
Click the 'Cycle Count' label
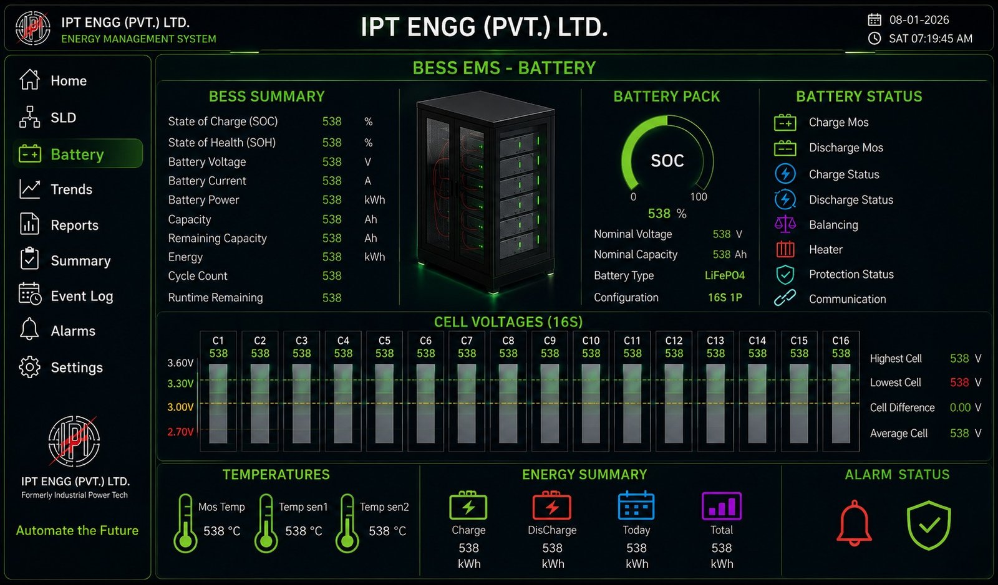coord(198,276)
